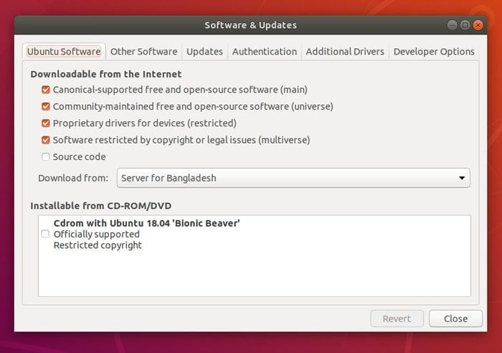Click the 'Downloadable from the Internet' heading
Image resolution: width=502 pixels, height=353 pixels.
106,74
